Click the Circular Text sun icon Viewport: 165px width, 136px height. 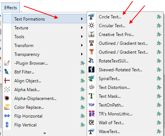(x=91, y=25)
